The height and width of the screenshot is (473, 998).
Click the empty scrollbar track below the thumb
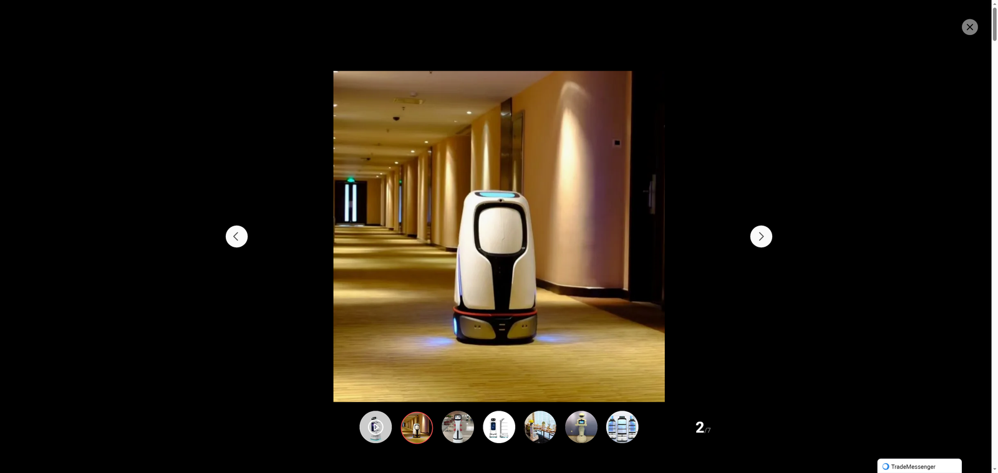(x=994, y=249)
